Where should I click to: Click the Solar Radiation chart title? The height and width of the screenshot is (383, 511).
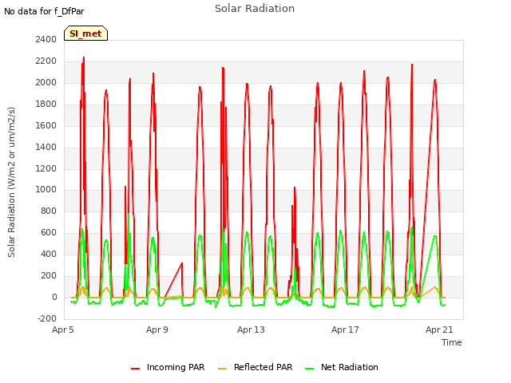255,9
